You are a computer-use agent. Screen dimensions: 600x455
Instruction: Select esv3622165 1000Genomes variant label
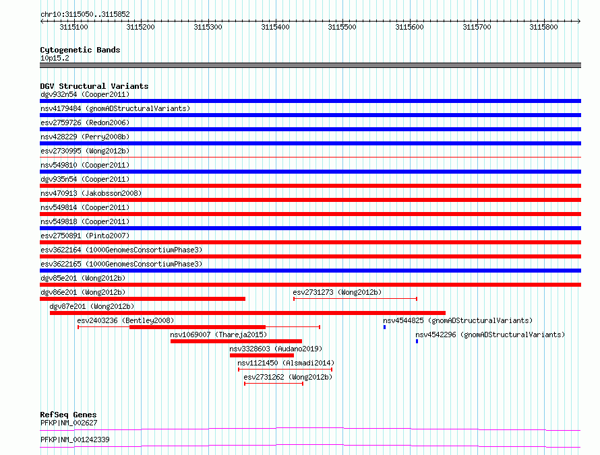click(x=121, y=264)
